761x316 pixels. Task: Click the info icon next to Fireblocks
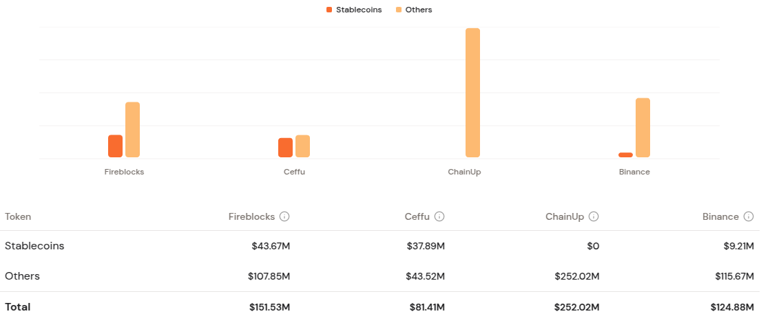tap(284, 216)
